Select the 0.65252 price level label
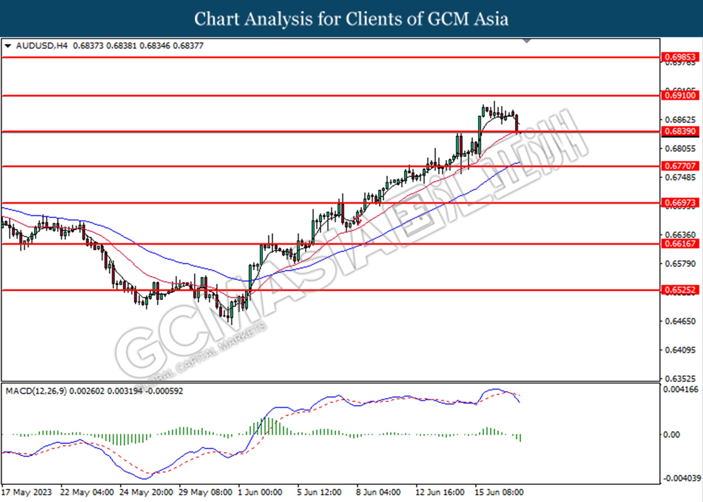 680,290
